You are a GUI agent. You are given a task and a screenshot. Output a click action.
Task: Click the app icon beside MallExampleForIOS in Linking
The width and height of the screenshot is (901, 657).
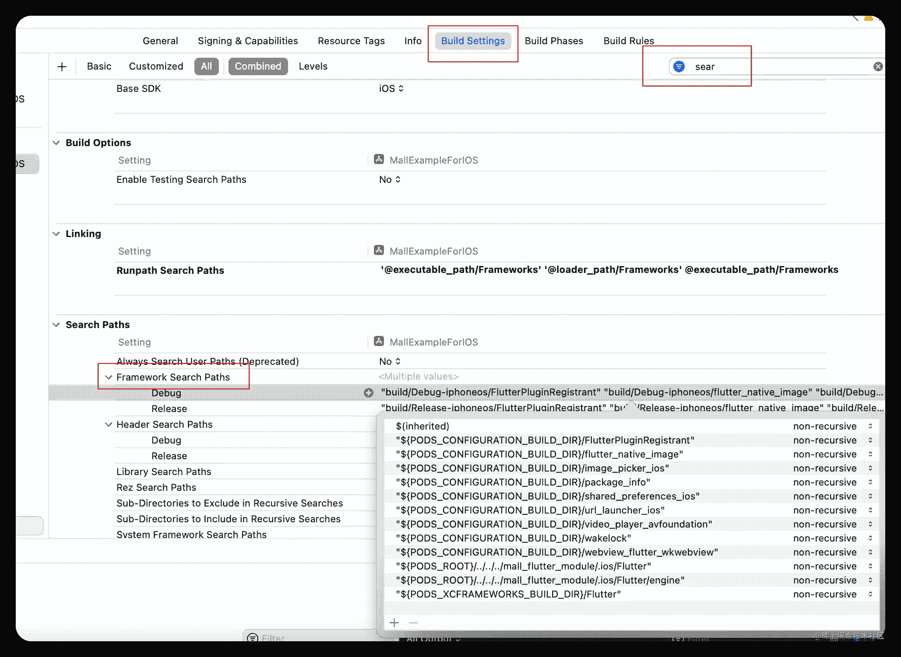pyautogui.click(x=379, y=250)
